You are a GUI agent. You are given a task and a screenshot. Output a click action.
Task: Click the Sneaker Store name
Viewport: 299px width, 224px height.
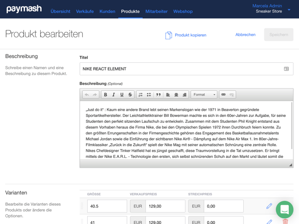(269, 12)
